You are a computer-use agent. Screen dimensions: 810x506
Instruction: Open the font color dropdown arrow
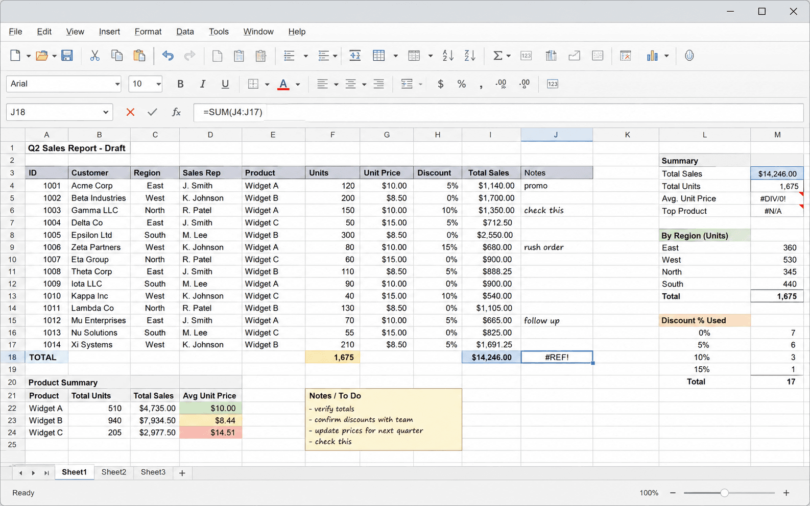(x=298, y=85)
